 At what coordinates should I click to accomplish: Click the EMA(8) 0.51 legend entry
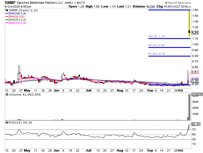point(15,16)
